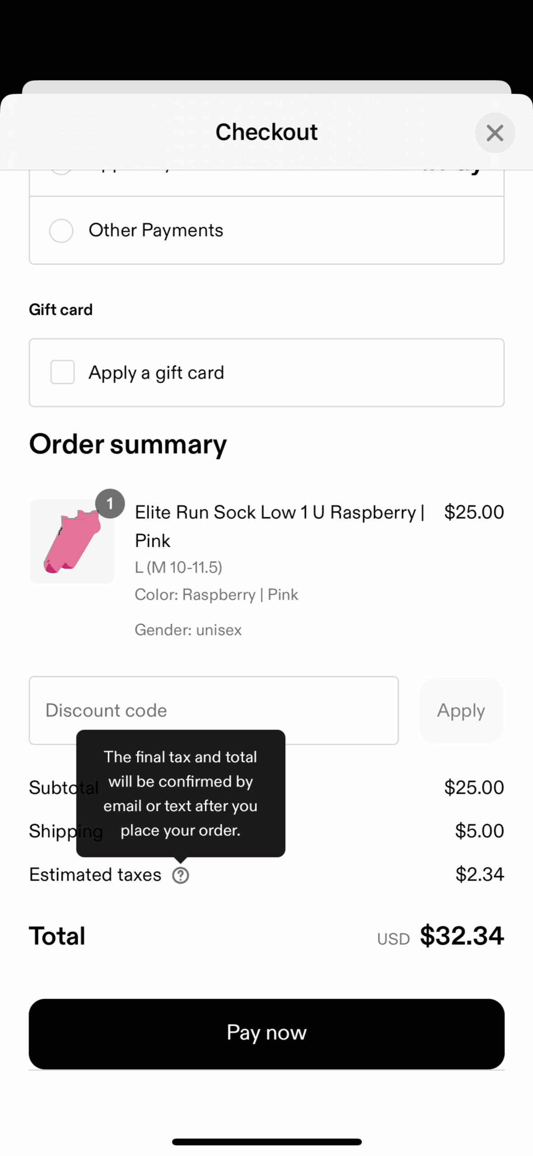
Task: Tap the Estimated taxes question mark icon
Action: pyautogui.click(x=180, y=875)
